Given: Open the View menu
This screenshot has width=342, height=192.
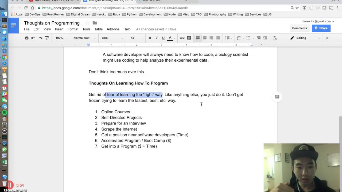Looking at the screenshot, I should (x=47, y=29).
